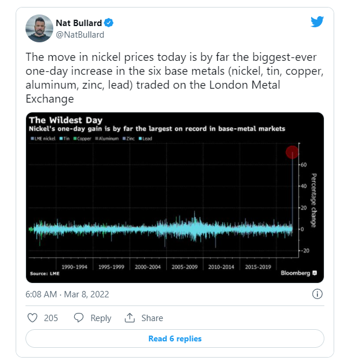Image resolution: width=351 pixels, height=364 pixels.
Task: Click the blue verified badge
Action: (x=108, y=23)
